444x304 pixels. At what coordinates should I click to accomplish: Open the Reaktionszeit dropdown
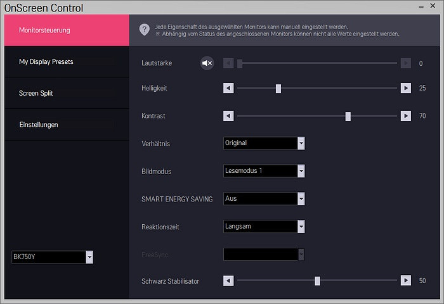[301, 226]
